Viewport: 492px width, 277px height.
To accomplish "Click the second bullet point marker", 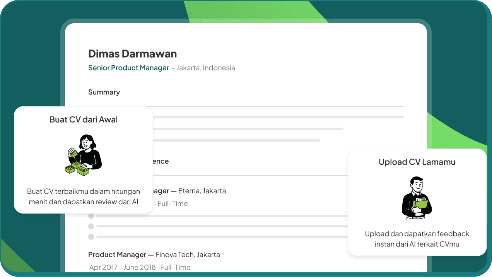I will (x=91, y=226).
